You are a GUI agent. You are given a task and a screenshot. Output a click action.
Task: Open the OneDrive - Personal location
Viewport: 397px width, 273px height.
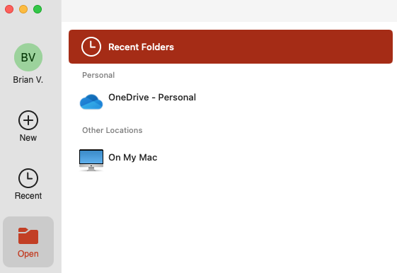pyautogui.click(x=152, y=98)
